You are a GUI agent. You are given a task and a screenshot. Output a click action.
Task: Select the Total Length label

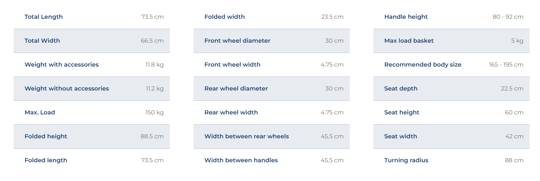pos(43,17)
